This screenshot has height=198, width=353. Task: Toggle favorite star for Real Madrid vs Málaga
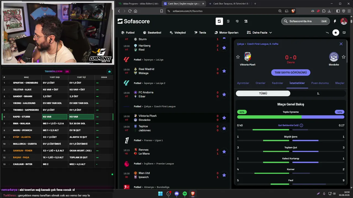pyautogui.click(x=224, y=71)
